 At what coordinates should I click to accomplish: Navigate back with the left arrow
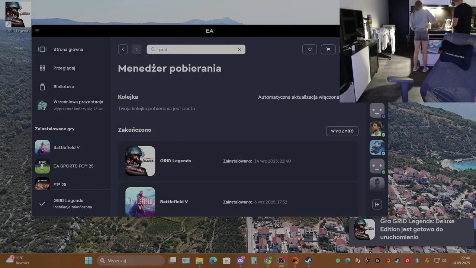click(x=123, y=49)
